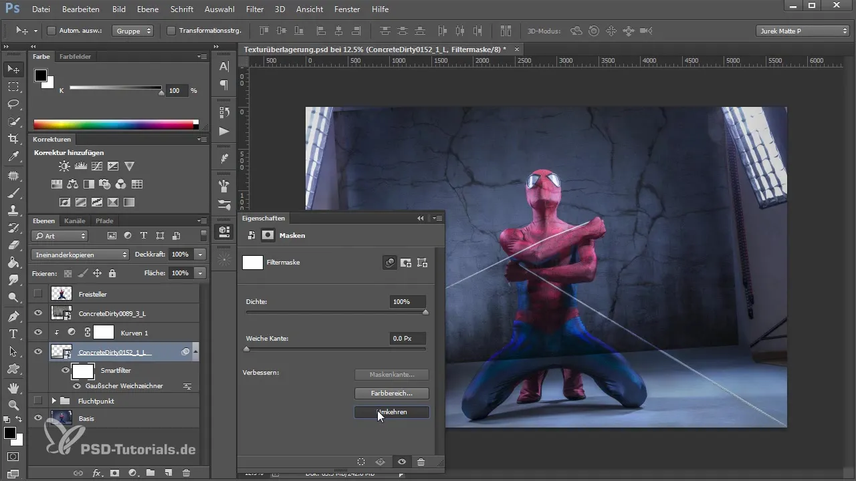856x481 pixels.
Task: Filter layers by type layers
Action: tap(144, 236)
